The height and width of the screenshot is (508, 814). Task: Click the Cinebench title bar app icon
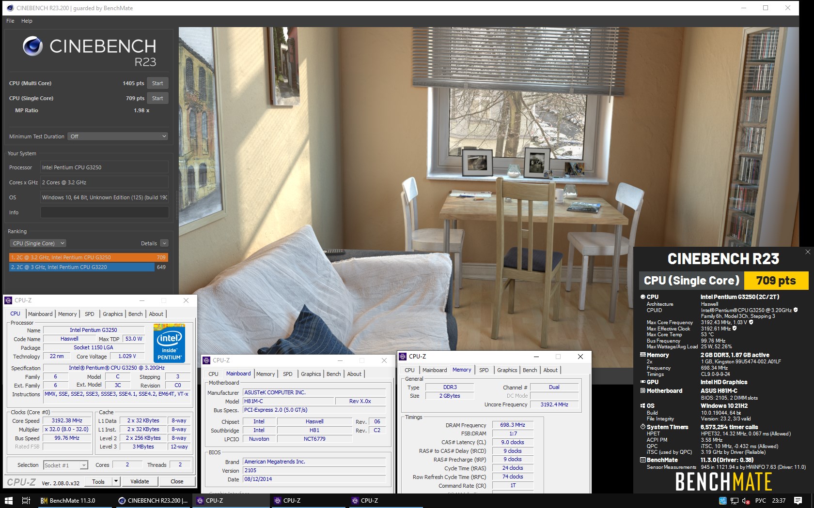pyautogui.click(x=10, y=8)
